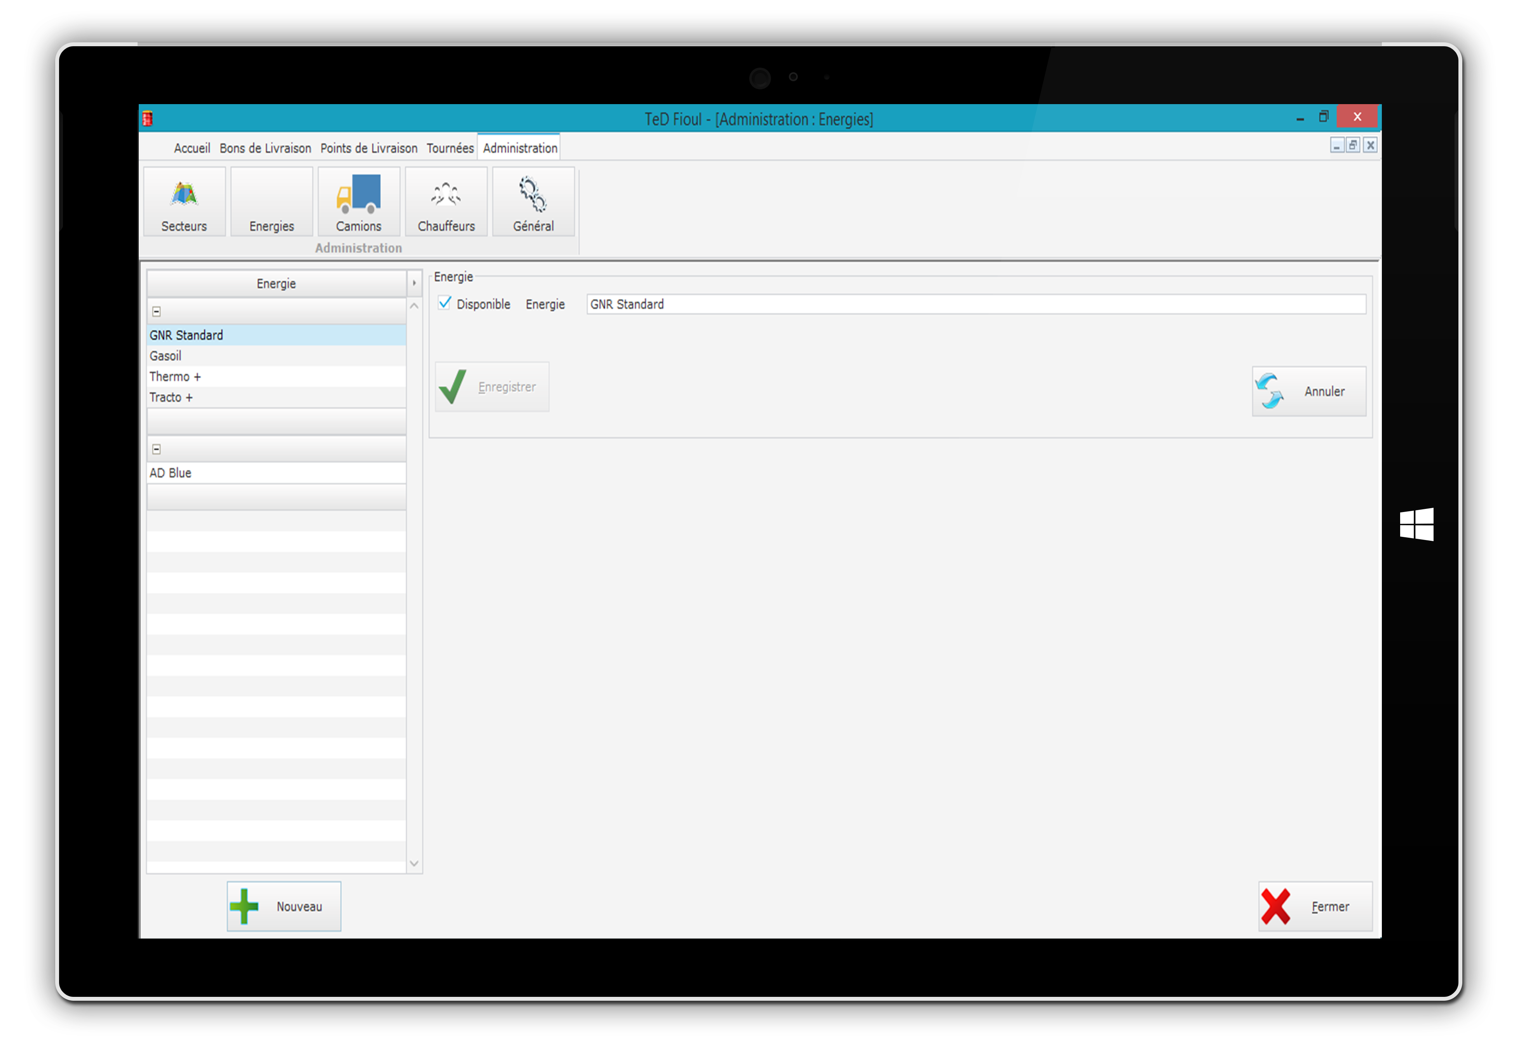
Task: Click the Energie column header arrow
Action: (x=414, y=284)
